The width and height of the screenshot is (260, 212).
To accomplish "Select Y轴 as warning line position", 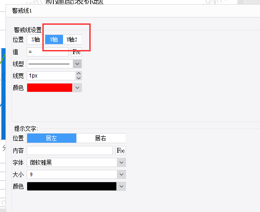I will (54, 39).
